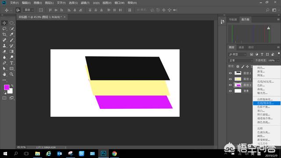Select the Rectangle shape tool
This screenshot has width=281, height=158.
point(11,68)
